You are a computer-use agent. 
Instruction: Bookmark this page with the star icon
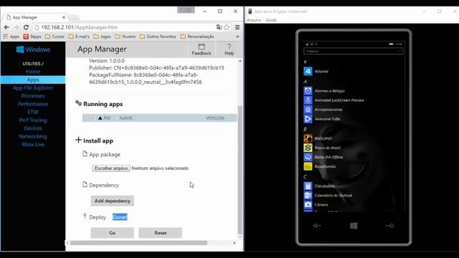[x=227, y=27]
